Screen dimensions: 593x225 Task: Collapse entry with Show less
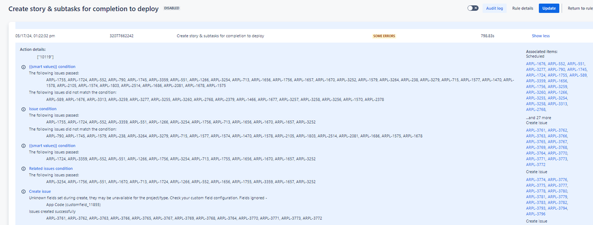coord(540,36)
